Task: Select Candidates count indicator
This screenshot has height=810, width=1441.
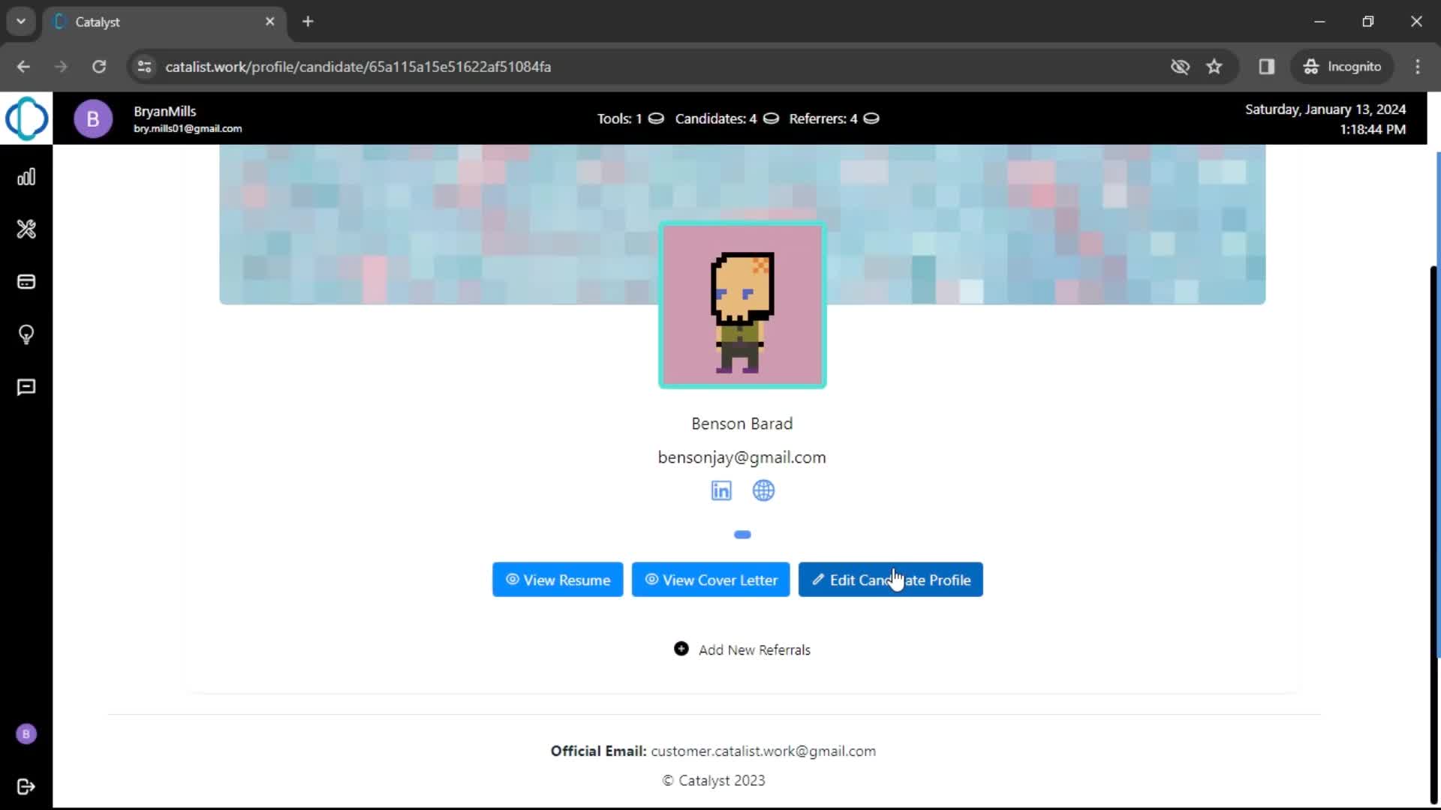Action: click(x=726, y=118)
